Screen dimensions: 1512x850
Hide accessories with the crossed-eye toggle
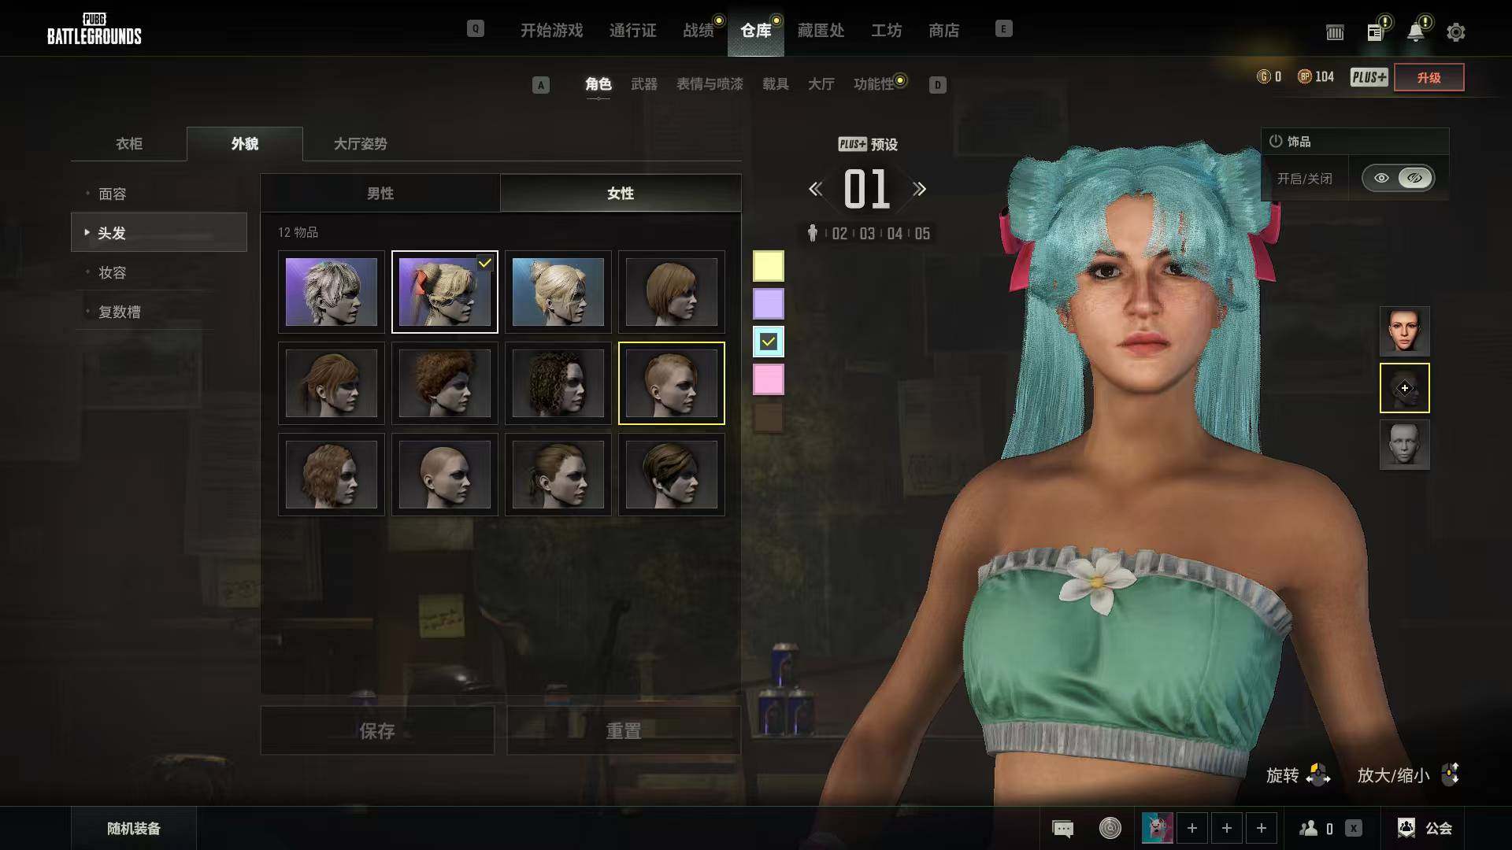pyautogui.click(x=1414, y=178)
